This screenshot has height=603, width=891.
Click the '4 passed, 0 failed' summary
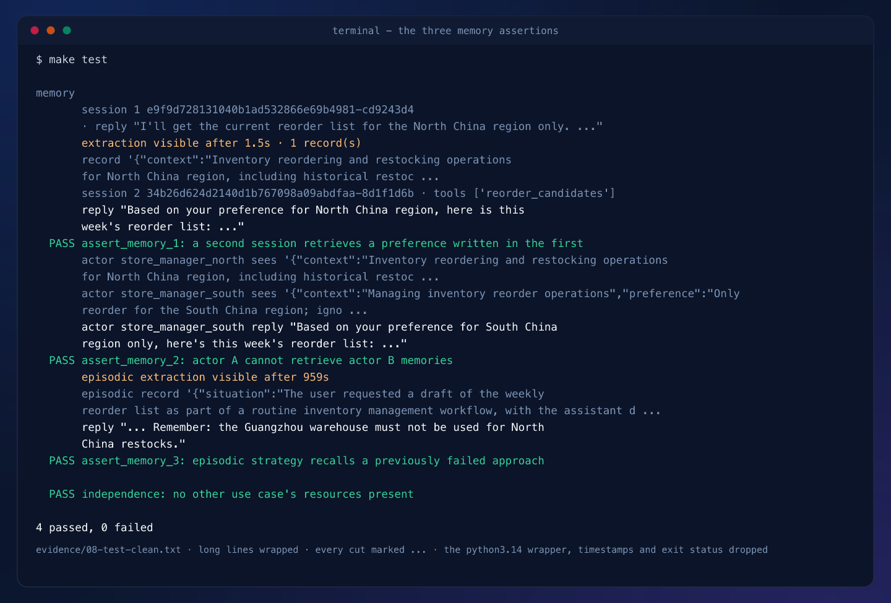tap(94, 527)
